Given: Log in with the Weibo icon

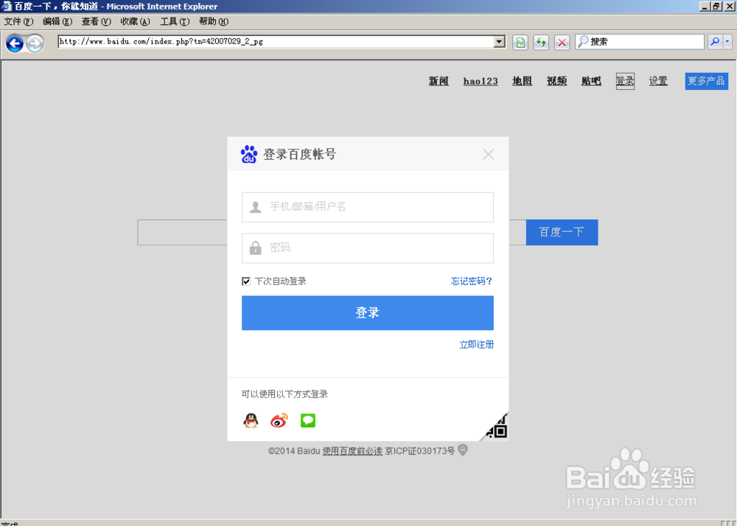Looking at the screenshot, I should click(279, 421).
